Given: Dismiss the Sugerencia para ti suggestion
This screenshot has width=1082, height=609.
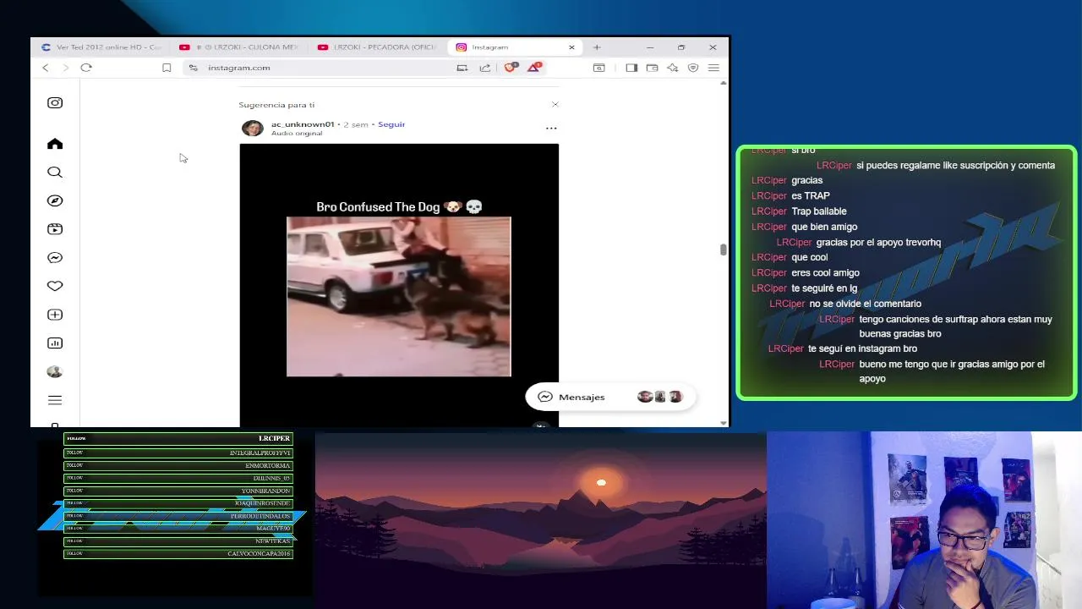Looking at the screenshot, I should (555, 104).
